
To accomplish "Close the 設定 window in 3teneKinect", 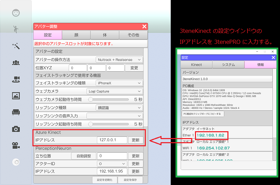I will [273, 58].
